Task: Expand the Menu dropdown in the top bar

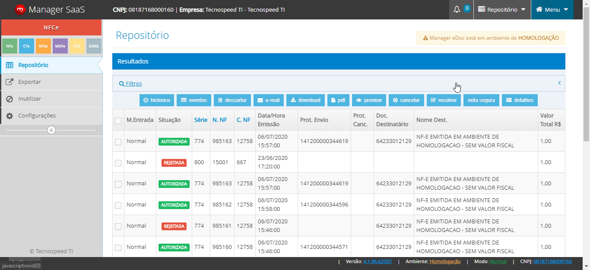Action: point(552,10)
